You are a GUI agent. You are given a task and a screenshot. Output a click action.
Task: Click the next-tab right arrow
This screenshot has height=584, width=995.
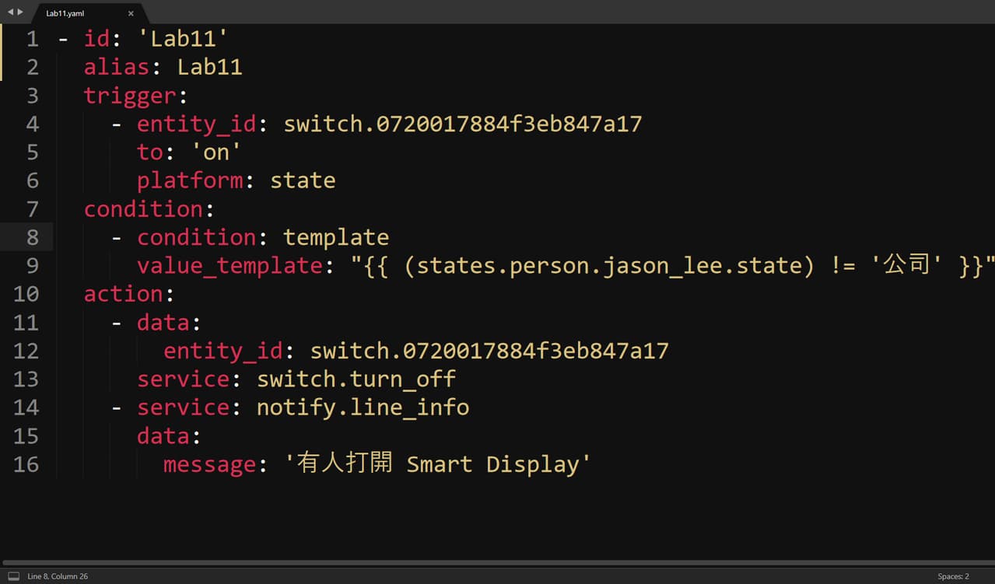(x=20, y=12)
